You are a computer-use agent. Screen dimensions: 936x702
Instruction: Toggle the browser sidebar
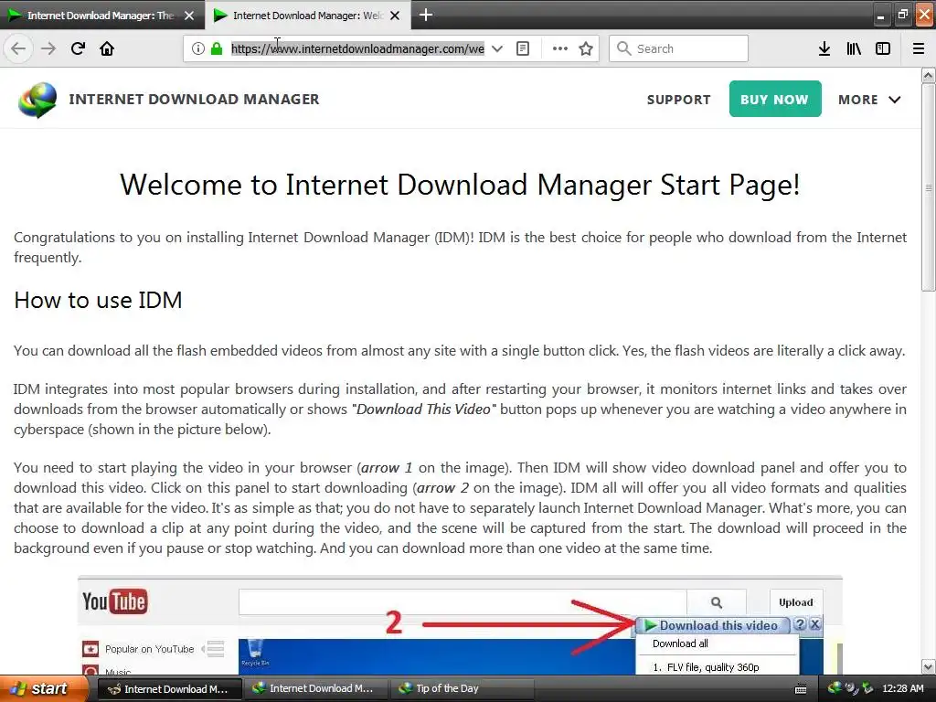(x=883, y=48)
